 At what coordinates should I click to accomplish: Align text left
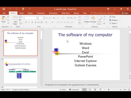click(x=58, y=22)
